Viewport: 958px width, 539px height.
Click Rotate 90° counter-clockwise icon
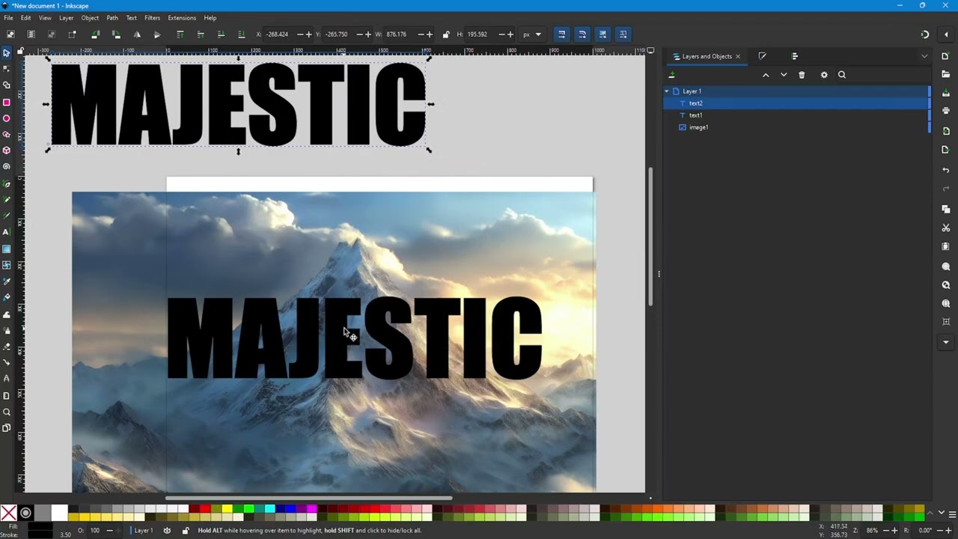(95, 34)
